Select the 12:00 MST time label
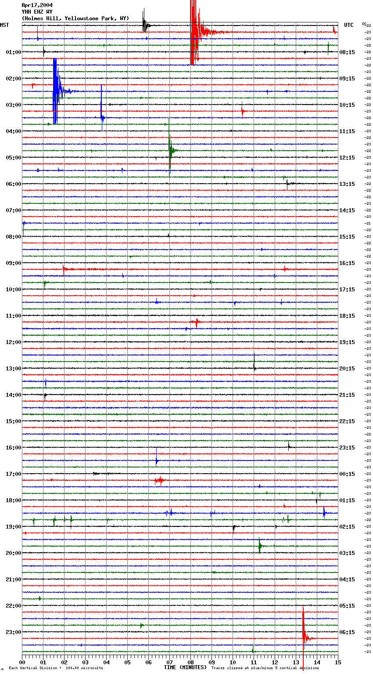373x674 pixels. click(14, 342)
